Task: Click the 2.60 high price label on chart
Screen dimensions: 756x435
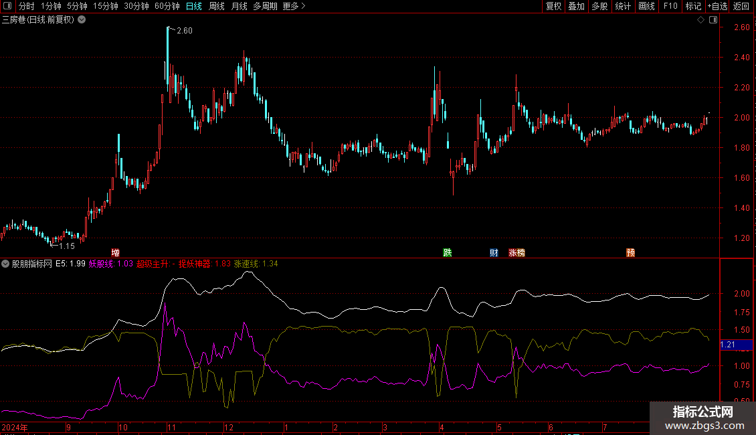Action: point(184,30)
